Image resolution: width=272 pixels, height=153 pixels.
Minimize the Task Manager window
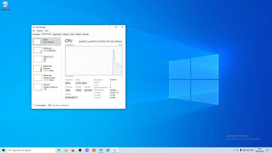pyautogui.click(x=110, y=27)
